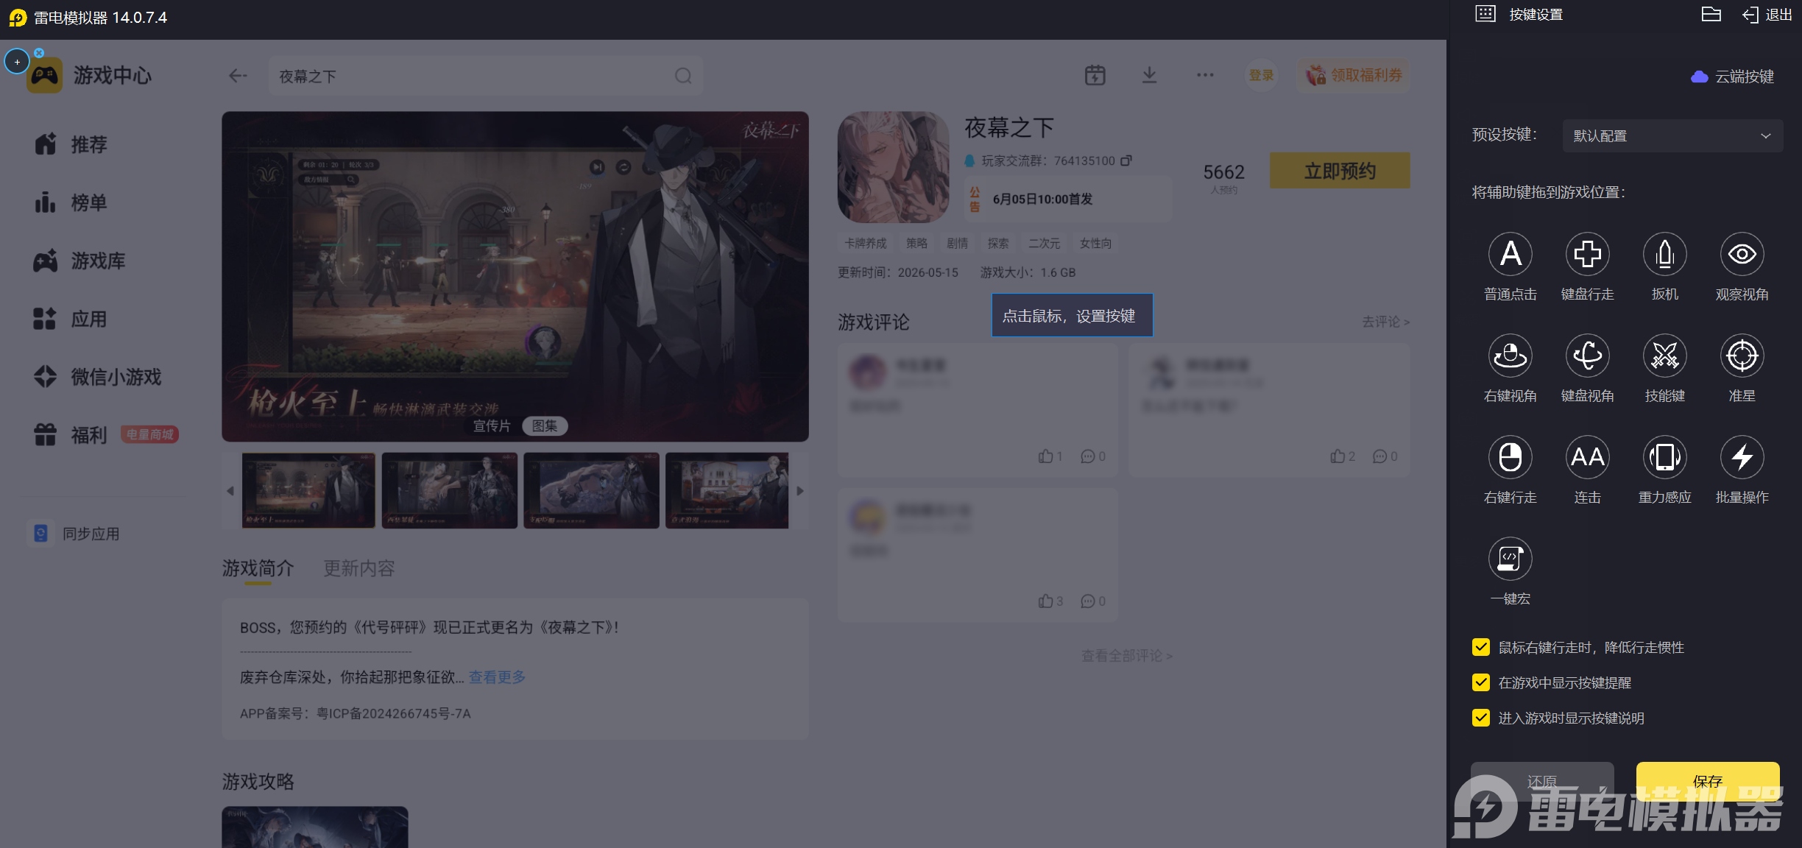The height and width of the screenshot is (848, 1802).
Task: Select the 右键行走 mouse tool
Action: (1510, 458)
